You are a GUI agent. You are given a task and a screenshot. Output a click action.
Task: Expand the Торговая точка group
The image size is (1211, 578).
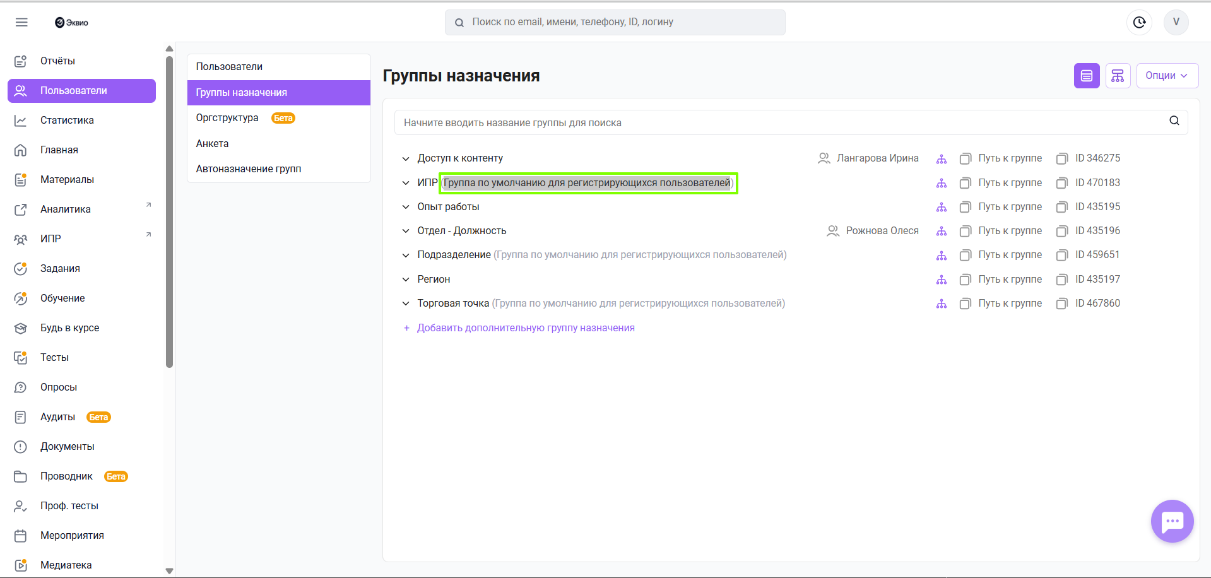(x=406, y=304)
